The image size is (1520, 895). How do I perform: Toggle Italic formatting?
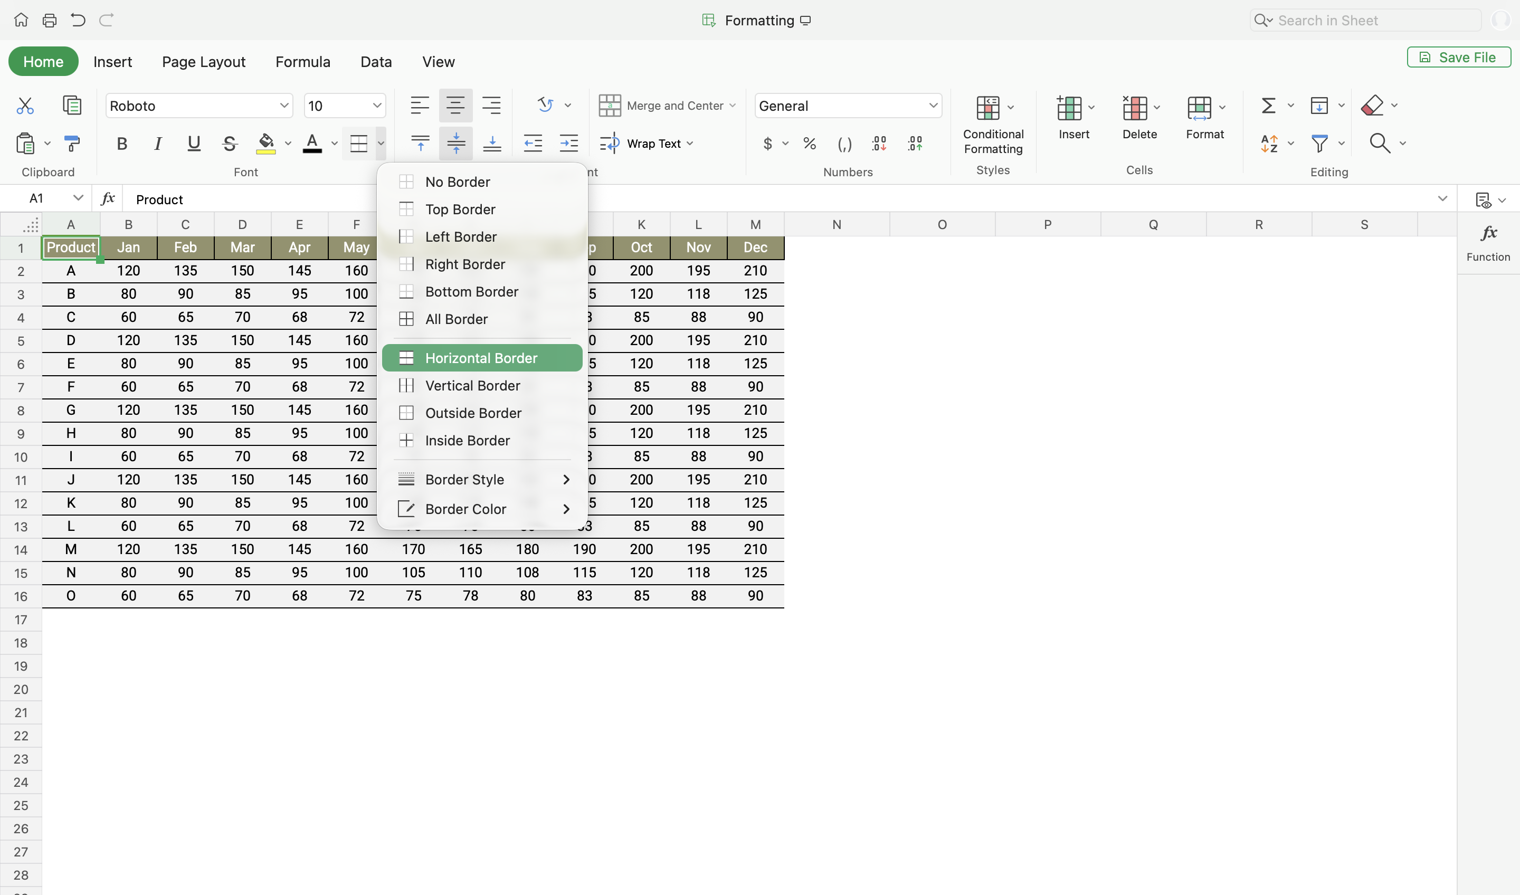tap(157, 144)
